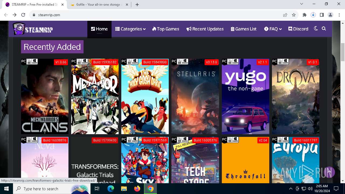Open the MechWarrior 5 Clans game card
This screenshot has height=194, width=345.
pos(45,96)
